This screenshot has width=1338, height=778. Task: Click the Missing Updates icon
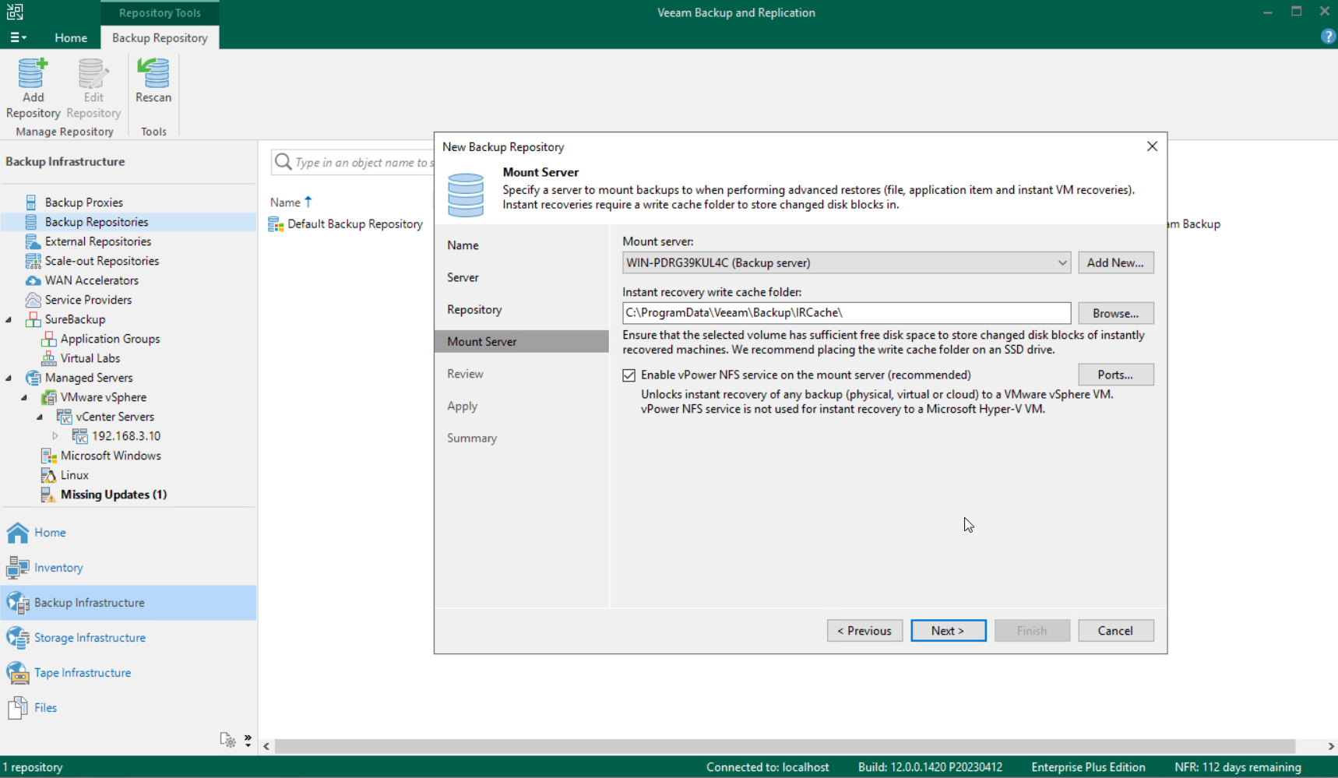[48, 495]
